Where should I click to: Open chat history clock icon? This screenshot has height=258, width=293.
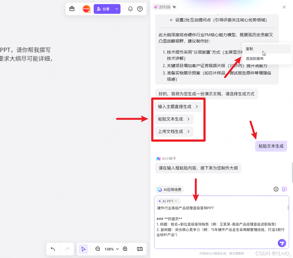point(276,189)
